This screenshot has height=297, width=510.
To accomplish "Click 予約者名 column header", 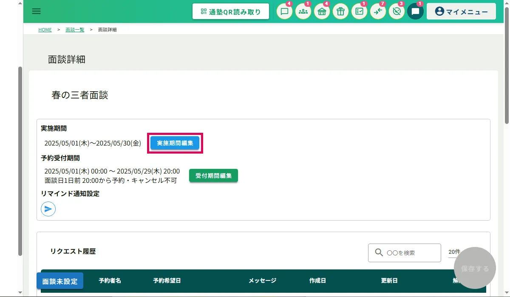I will tap(110, 280).
